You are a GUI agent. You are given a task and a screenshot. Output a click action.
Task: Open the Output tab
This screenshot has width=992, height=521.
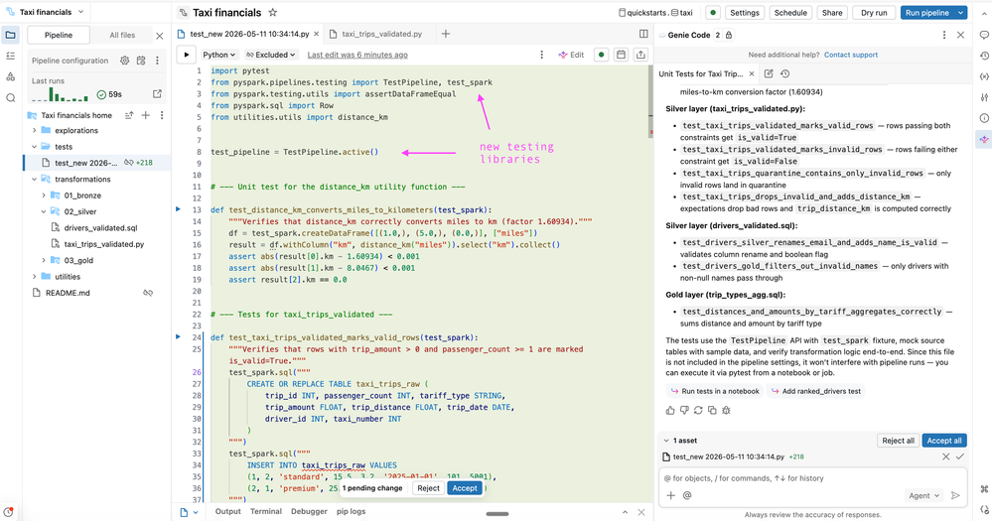pyautogui.click(x=227, y=511)
